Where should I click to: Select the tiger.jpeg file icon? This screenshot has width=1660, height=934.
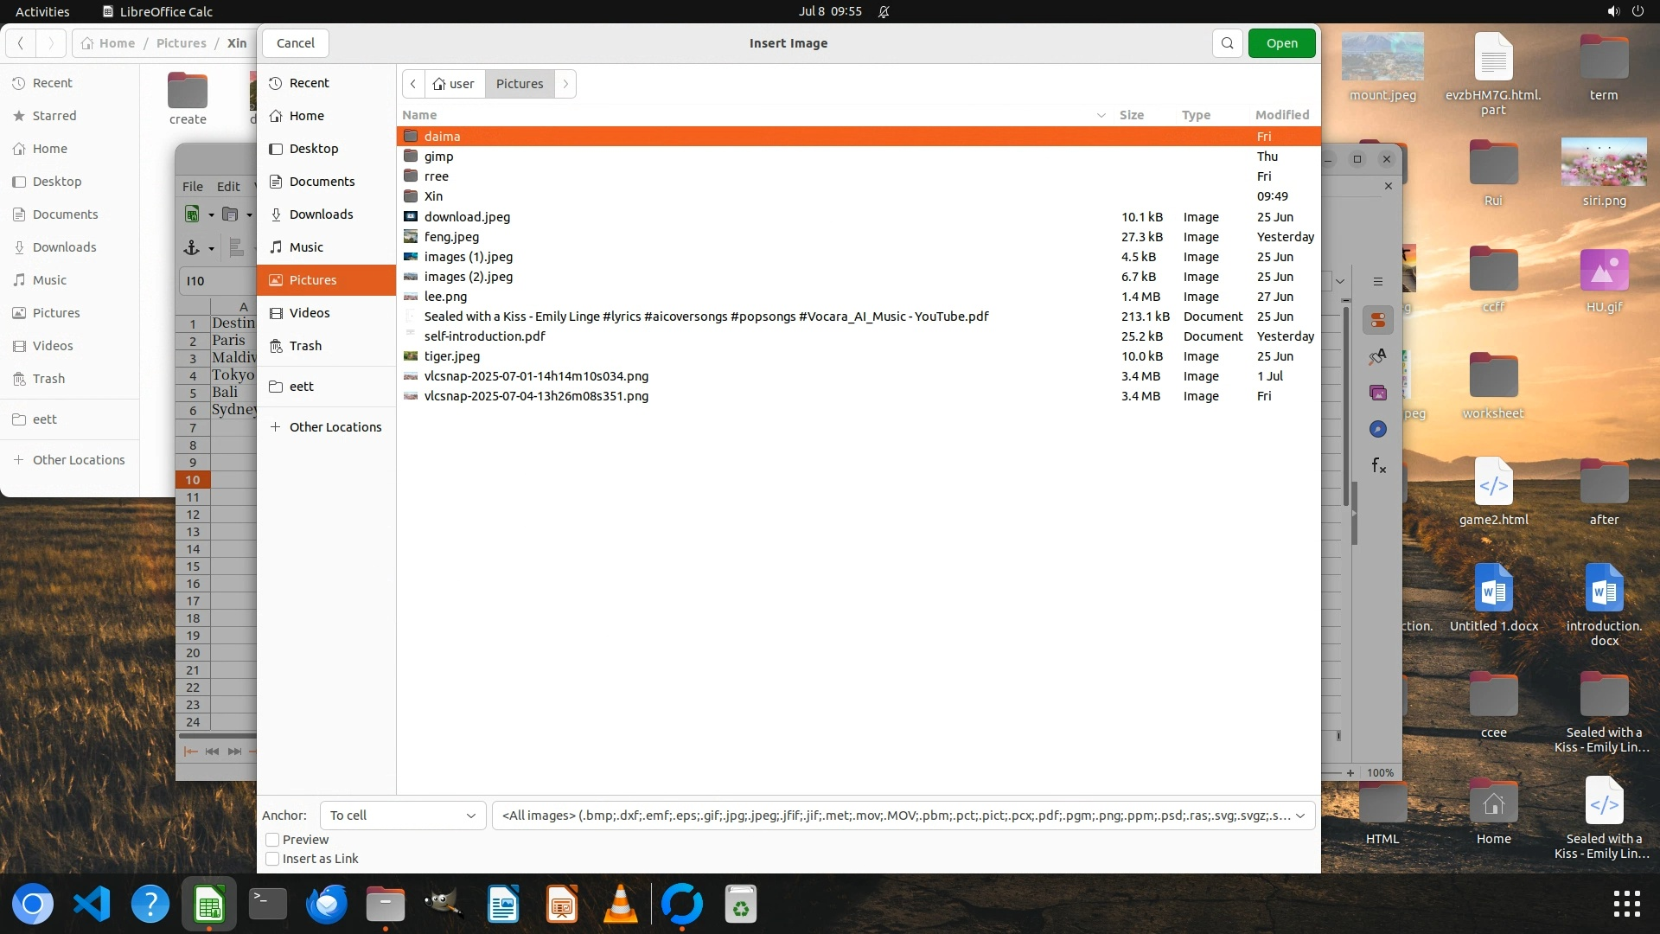coord(411,356)
